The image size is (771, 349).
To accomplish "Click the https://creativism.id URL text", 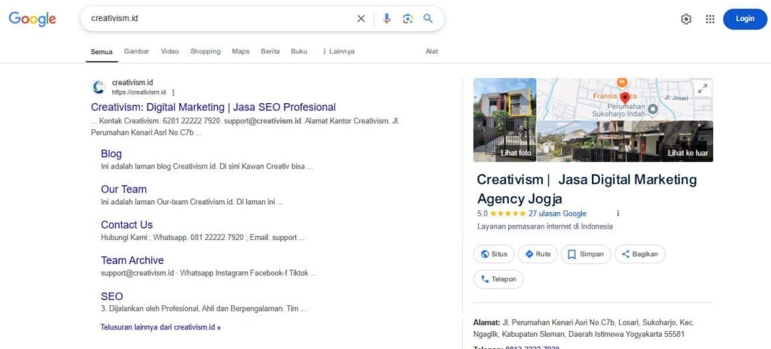I will (139, 93).
